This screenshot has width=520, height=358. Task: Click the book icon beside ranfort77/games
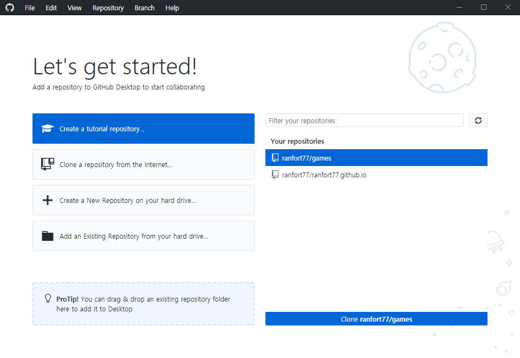pos(275,157)
